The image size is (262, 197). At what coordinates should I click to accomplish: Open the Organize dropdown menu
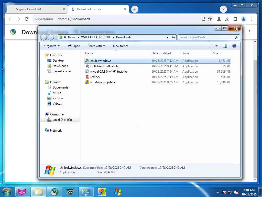52,46
